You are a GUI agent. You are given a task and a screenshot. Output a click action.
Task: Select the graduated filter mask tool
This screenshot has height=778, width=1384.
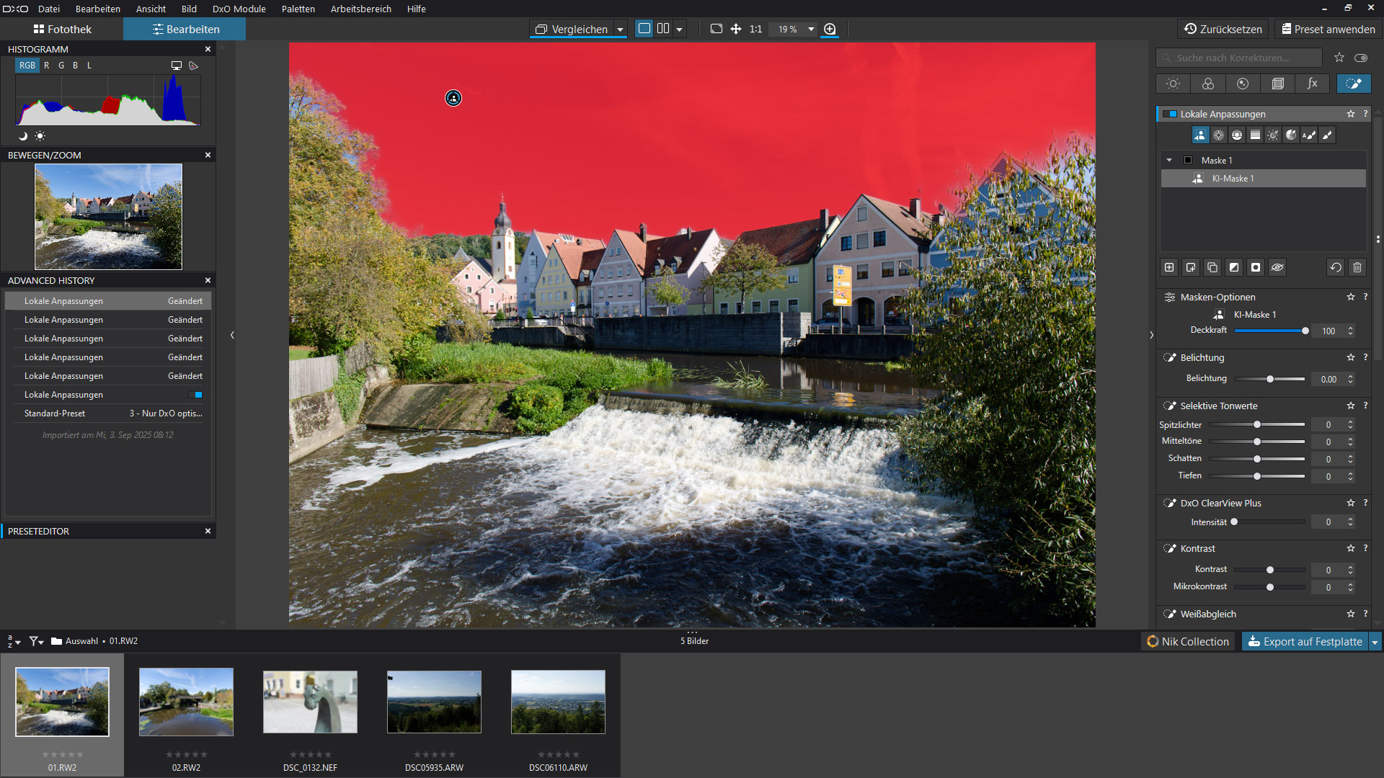tap(1255, 135)
